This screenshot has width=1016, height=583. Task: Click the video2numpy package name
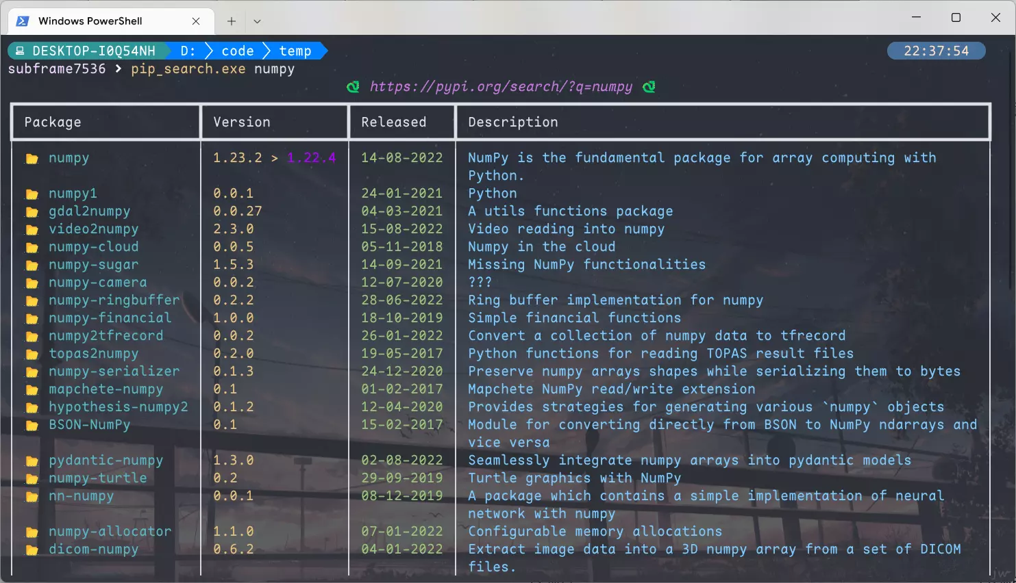point(94,229)
